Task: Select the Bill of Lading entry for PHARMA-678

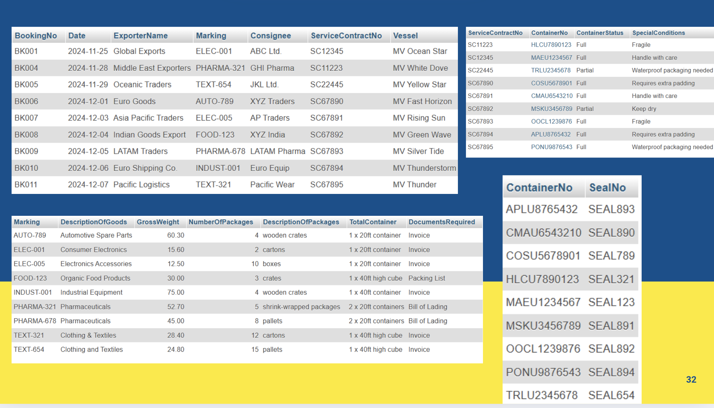Action: coord(428,321)
